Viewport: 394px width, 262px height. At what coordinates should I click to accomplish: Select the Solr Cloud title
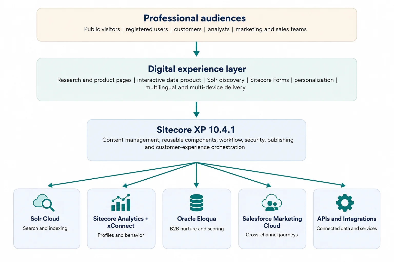(45, 219)
